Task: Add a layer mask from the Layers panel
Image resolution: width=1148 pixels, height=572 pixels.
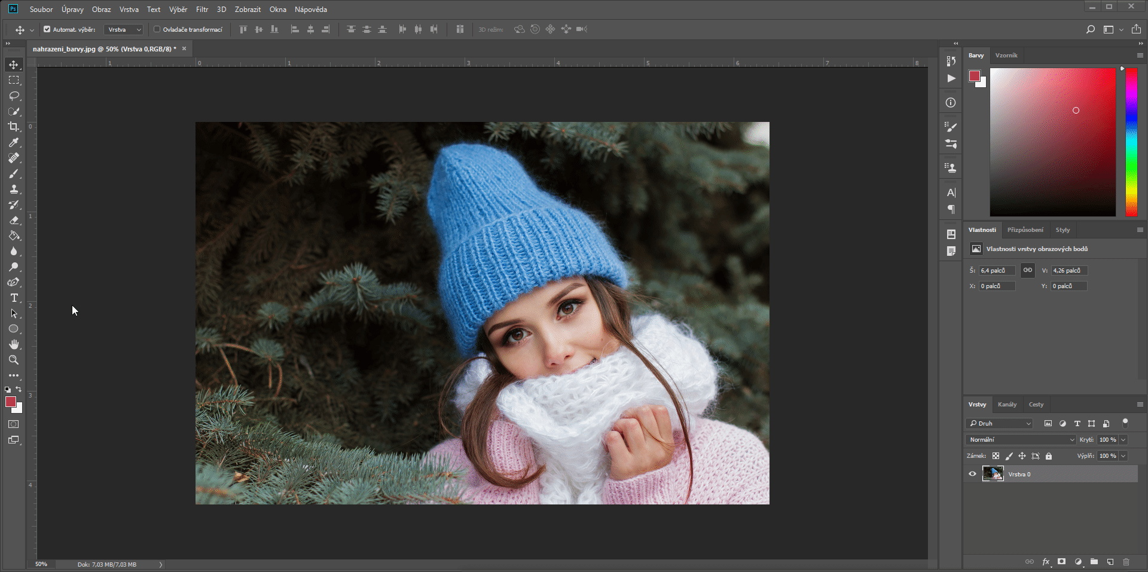Action: tap(1061, 562)
